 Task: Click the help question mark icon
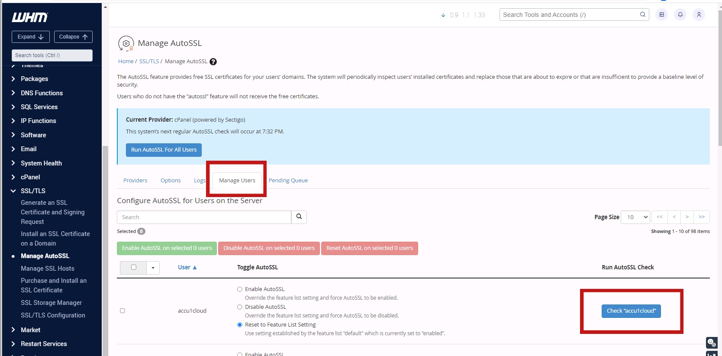pos(213,61)
